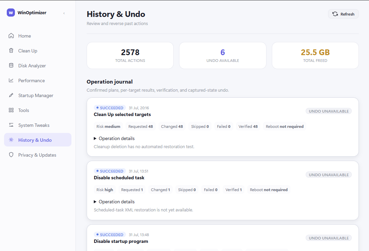Click the 25.5 GB Total Freed card
369x251 pixels.
[315, 55]
